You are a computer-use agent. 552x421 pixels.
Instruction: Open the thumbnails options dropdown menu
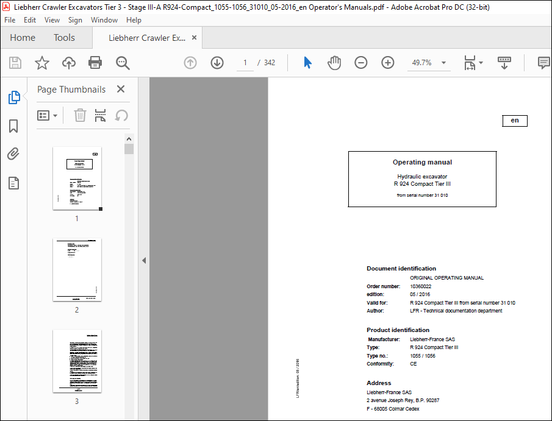[x=47, y=115]
